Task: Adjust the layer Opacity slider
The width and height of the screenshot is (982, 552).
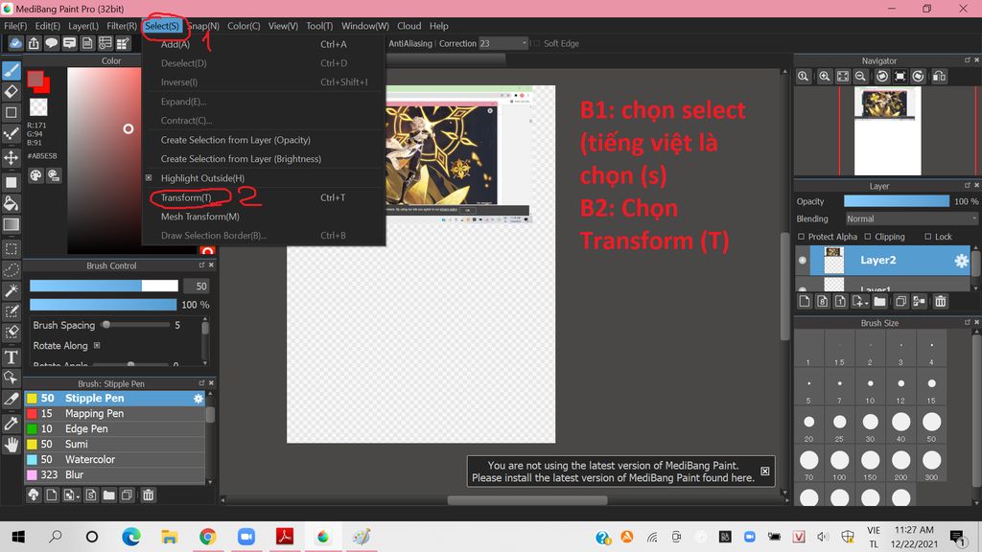Action: [x=897, y=201]
